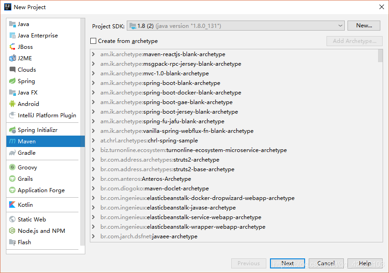Click the IntelliJ Platform Plugin icon
Viewport: 389px width, 273px height.
click(12, 115)
